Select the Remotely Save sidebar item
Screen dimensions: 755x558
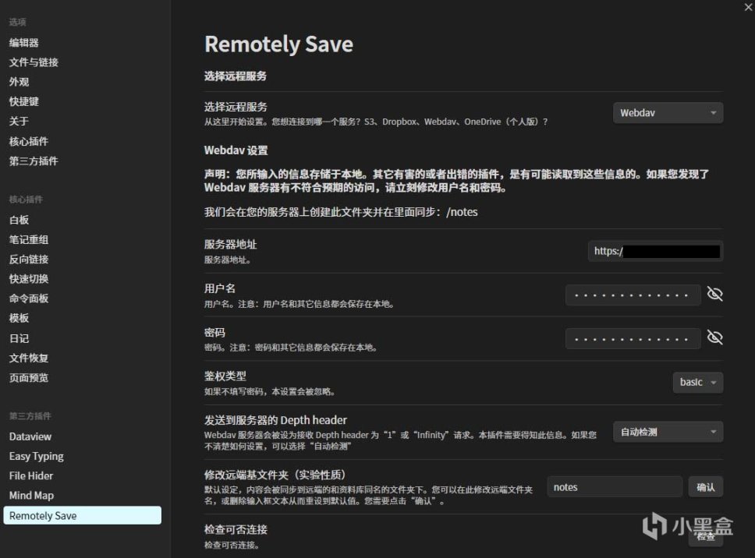tap(83, 515)
